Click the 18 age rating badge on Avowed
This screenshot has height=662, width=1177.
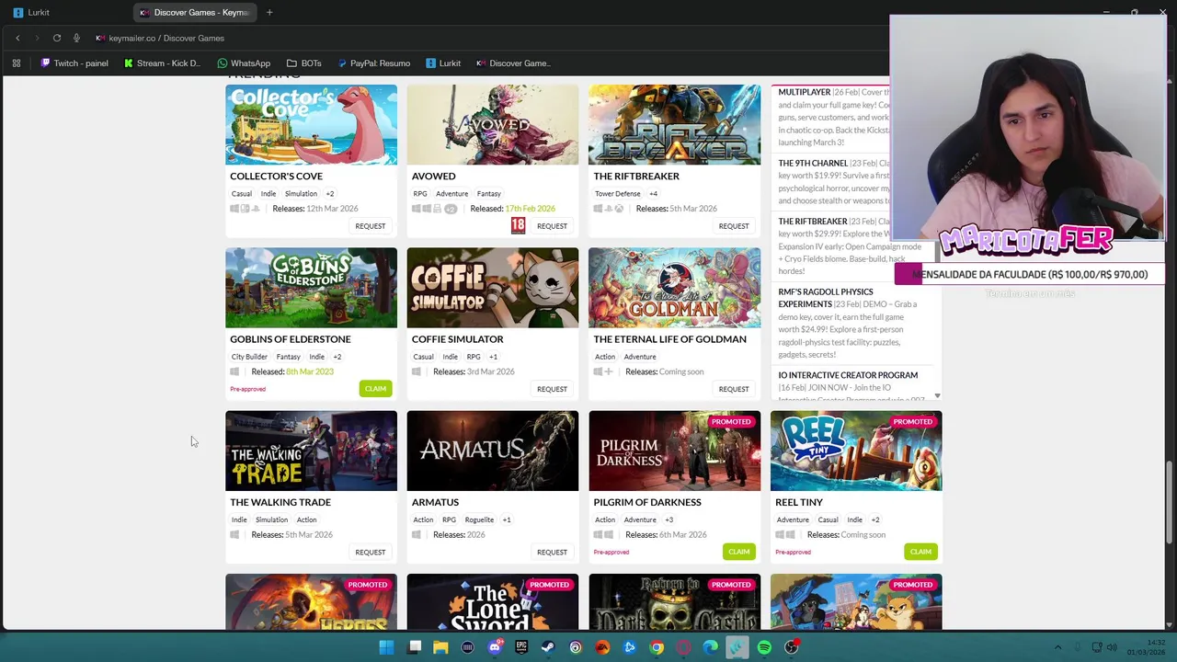[519, 225]
